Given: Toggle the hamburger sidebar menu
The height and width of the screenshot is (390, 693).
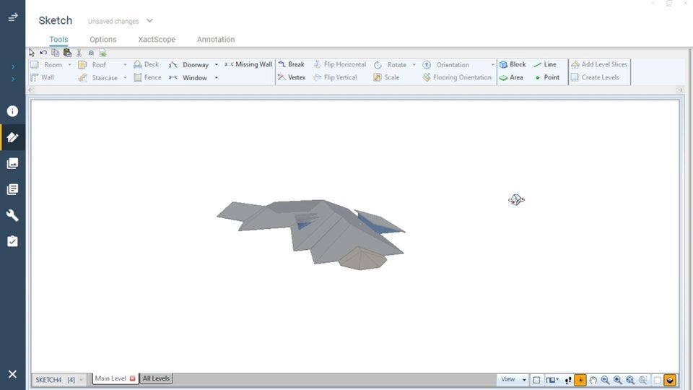Looking at the screenshot, I should 12,17.
